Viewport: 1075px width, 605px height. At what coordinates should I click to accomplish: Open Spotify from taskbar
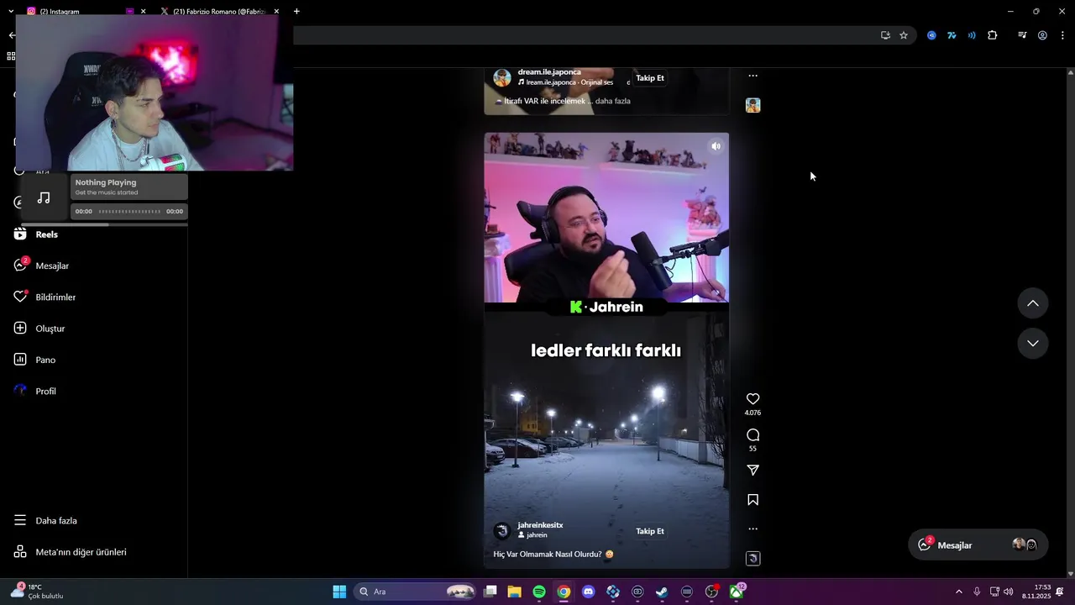pos(539,592)
